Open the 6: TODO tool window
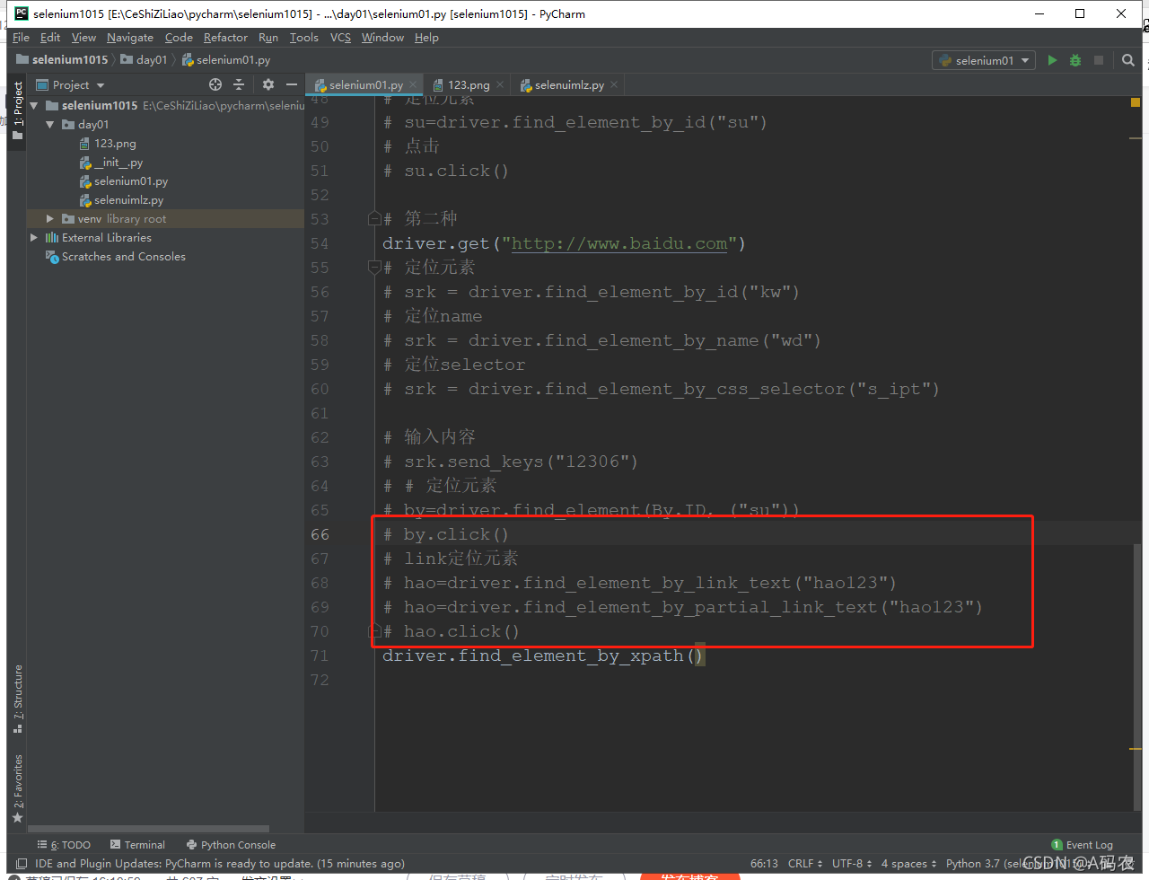 (x=64, y=845)
